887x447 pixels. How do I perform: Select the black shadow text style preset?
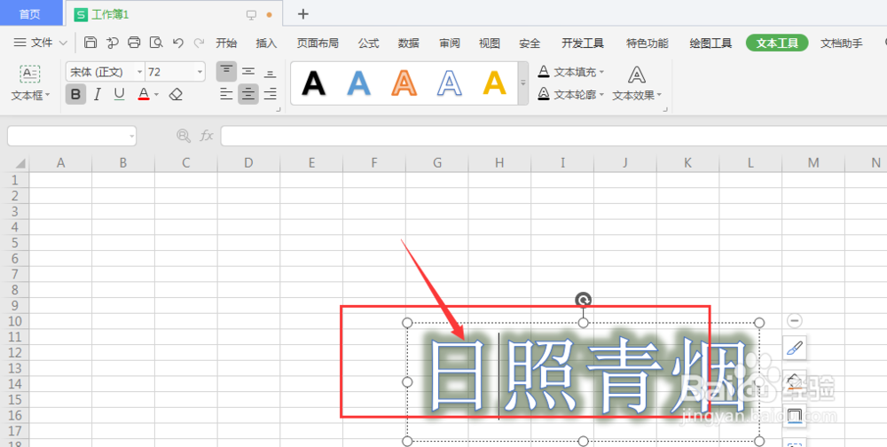coord(313,83)
